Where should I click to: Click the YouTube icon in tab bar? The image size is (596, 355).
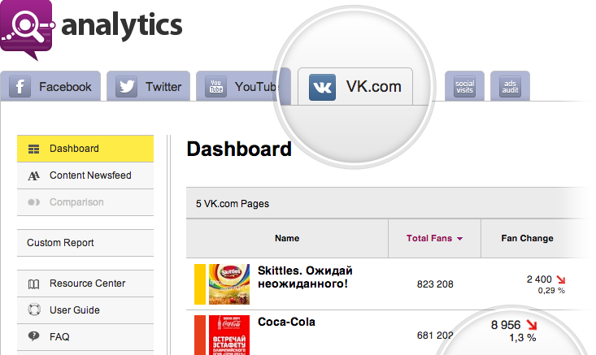215,87
